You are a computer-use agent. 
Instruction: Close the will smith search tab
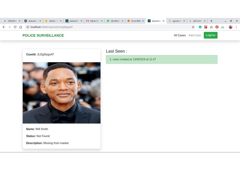[x=205, y=21]
